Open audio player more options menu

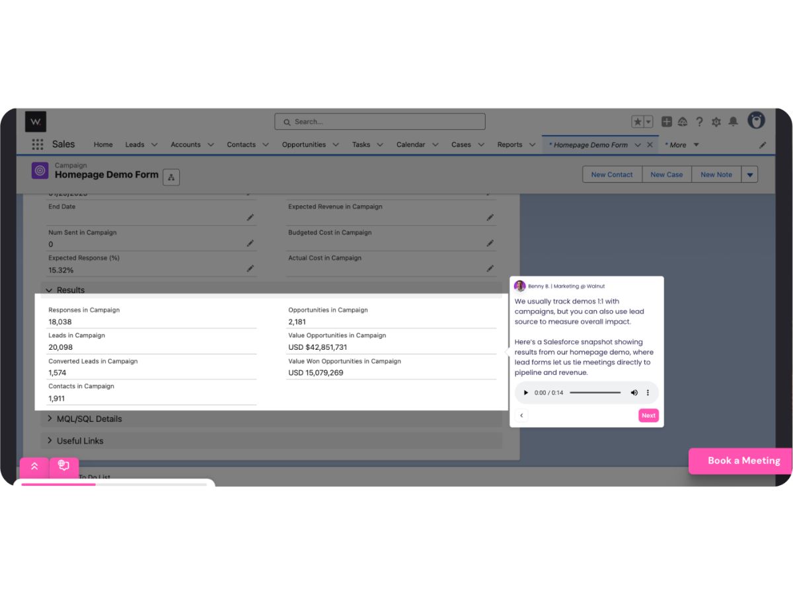(648, 393)
